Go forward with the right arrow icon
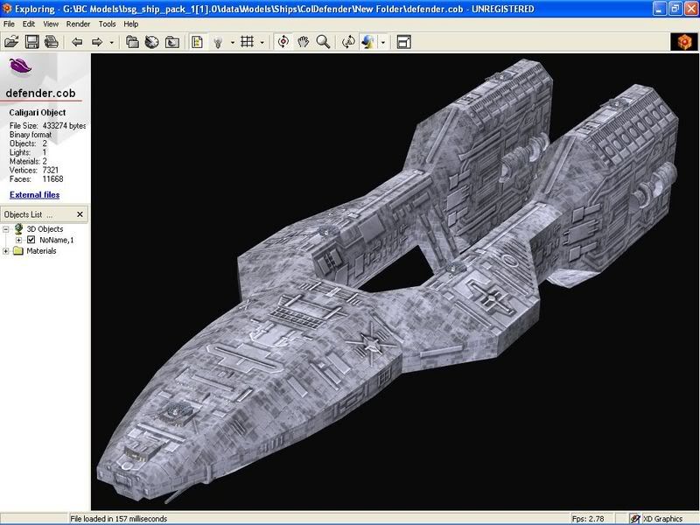Image resolution: width=700 pixels, height=525 pixels. click(x=97, y=42)
